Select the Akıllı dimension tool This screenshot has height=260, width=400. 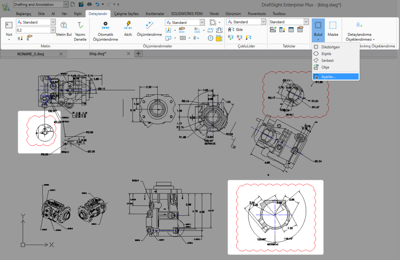click(x=128, y=29)
